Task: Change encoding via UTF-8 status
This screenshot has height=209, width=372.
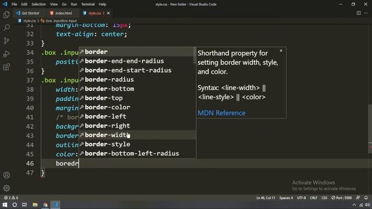Action: pos(301,197)
